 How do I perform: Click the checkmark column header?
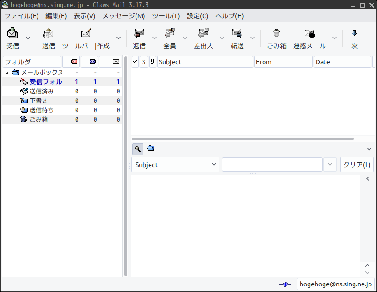[x=135, y=62]
